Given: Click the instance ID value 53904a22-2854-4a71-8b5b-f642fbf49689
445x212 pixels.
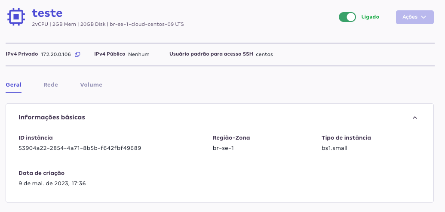Looking at the screenshot, I should click(80, 148).
